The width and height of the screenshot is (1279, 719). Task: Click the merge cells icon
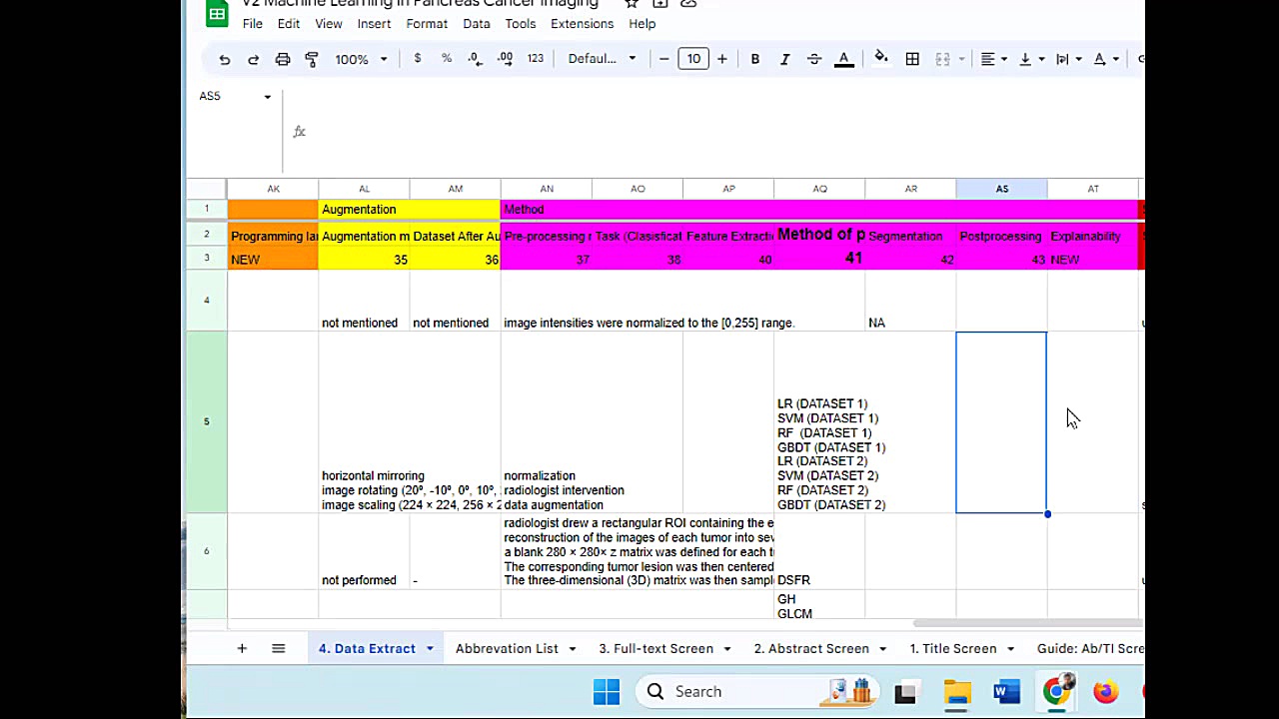point(942,59)
